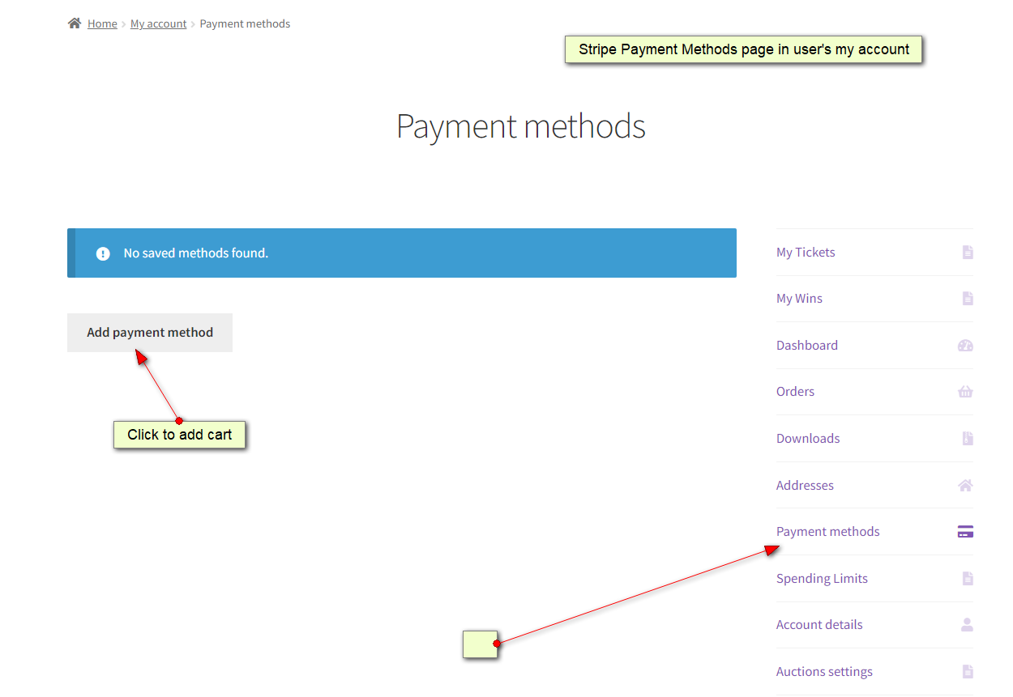
Task: Navigate to Dashboard in sidebar
Action: (807, 346)
